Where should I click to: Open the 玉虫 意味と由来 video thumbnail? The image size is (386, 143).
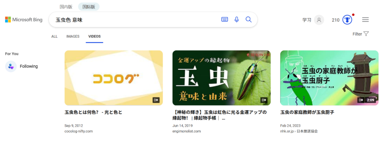point(222,78)
